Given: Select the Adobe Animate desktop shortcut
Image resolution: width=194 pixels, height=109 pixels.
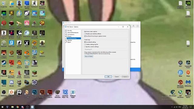Looking at the screenshot, I should tap(50, 94).
